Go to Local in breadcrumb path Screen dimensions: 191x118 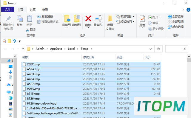[71, 49]
